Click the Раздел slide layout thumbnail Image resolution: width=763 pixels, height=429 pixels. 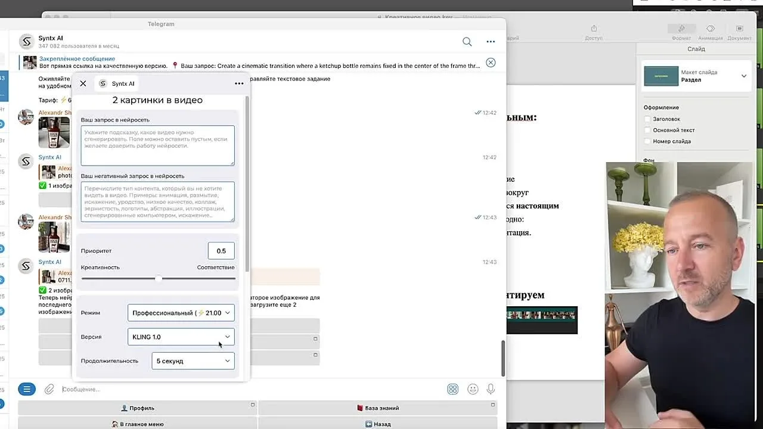coord(661,76)
